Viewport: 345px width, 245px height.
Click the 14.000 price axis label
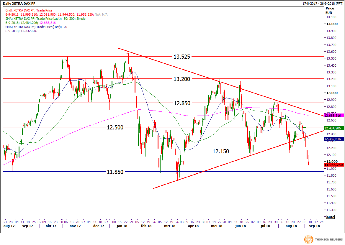pos(332,24)
